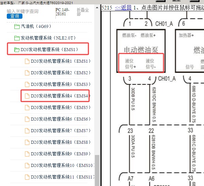Focus the 输入关键字查询 keyword input field

[x=22, y=11]
